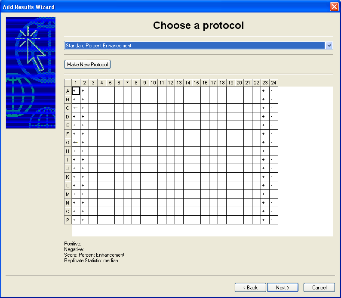
Task: Select well A24 with minus marker
Action: 273,91
